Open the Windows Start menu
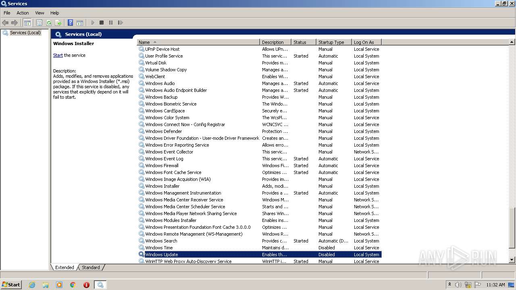The image size is (516, 290). (11, 284)
